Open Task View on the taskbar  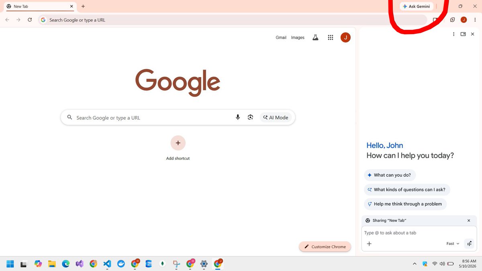pos(24,264)
